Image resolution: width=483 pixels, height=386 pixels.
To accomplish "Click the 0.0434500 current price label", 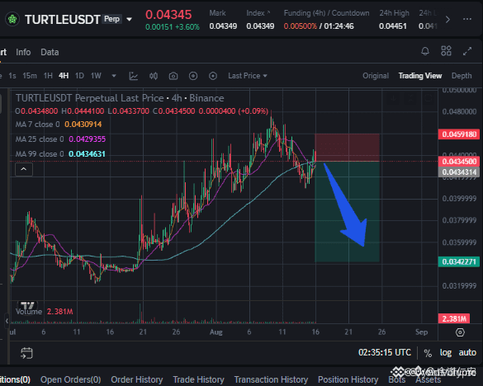I will [459, 162].
